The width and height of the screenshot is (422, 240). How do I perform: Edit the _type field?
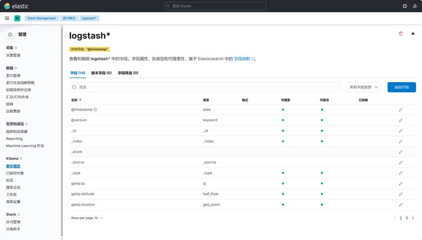click(401, 173)
